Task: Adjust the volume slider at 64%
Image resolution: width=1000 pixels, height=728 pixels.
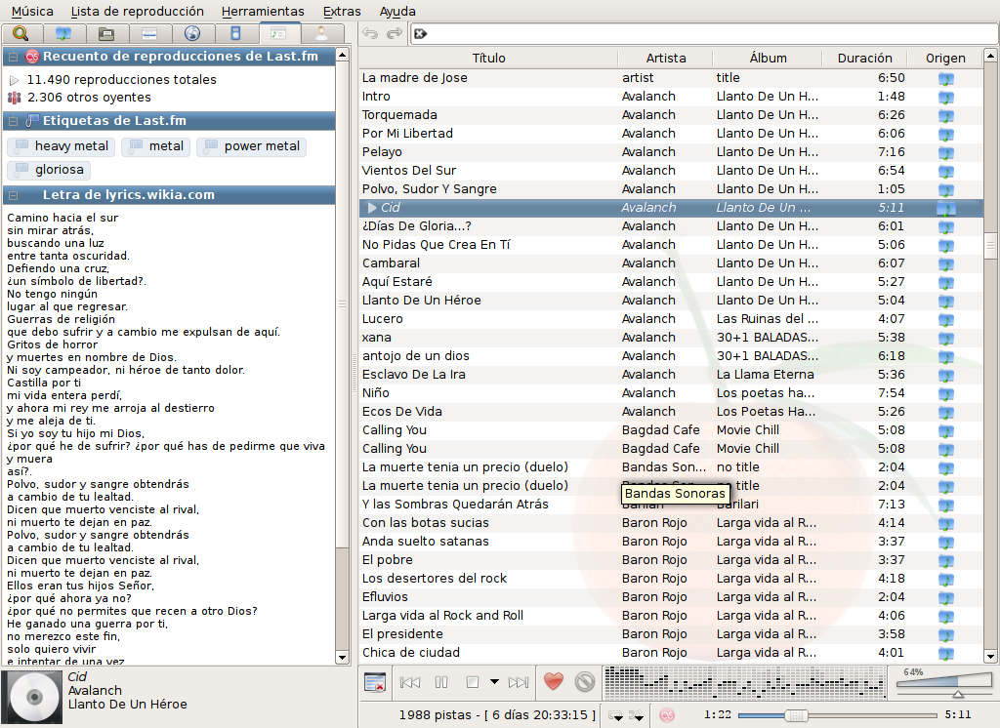Action: click(944, 685)
